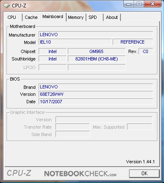Switch to the SPD tab
The height and width of the screenshot is (183, 164).
[x=95, y=17]
